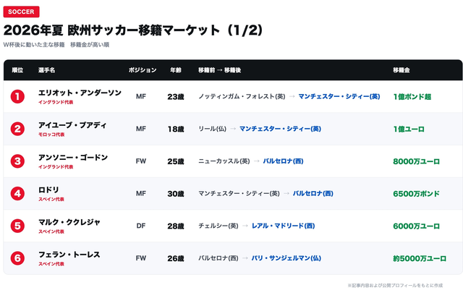
Task: Click the title 2026年夏 欧州サッカー移籍マーケット
Action: tap(133, 30)
